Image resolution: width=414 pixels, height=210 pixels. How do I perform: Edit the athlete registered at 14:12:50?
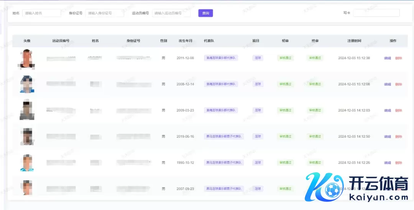click(388, 136)
